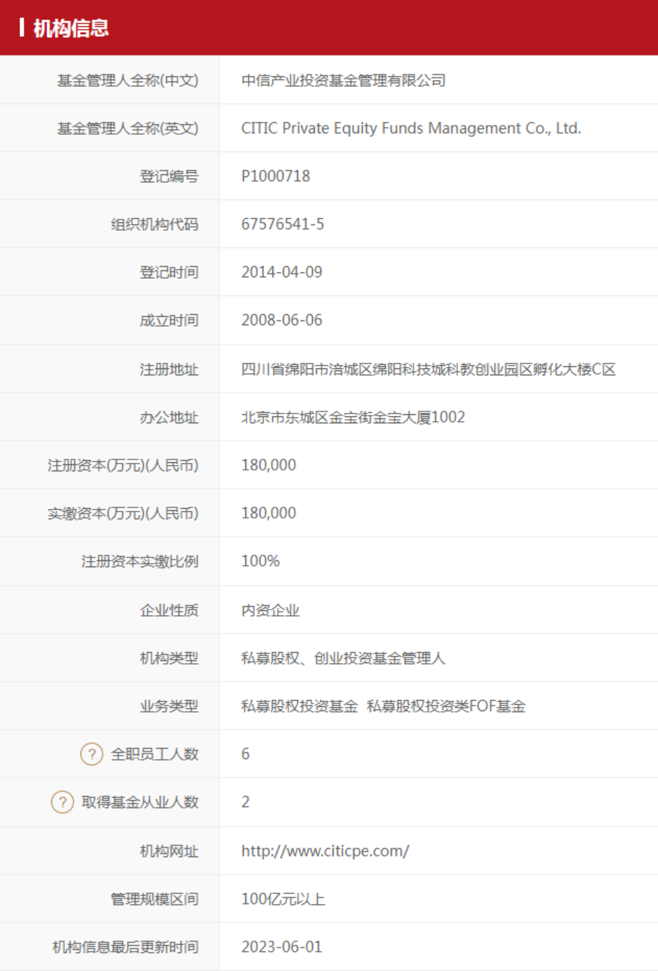The height and width of the screenshot is (971, 658).
Task: Click establishment date 2008-06-06
Action: tap(282, 320)
